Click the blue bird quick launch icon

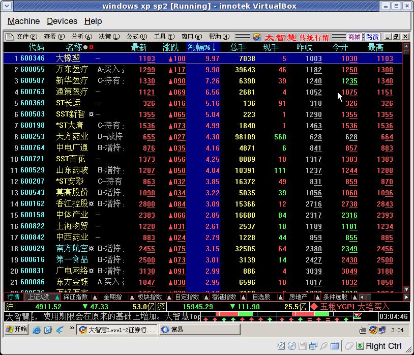click(60, 330)
